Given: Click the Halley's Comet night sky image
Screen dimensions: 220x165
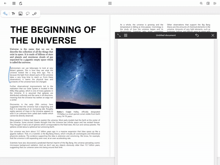Looking at the screenshot, I should point(78,78).
